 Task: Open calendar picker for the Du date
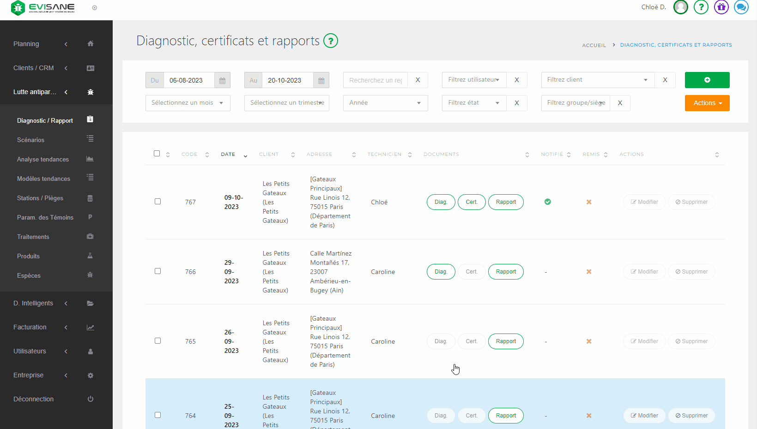(222, 80)
